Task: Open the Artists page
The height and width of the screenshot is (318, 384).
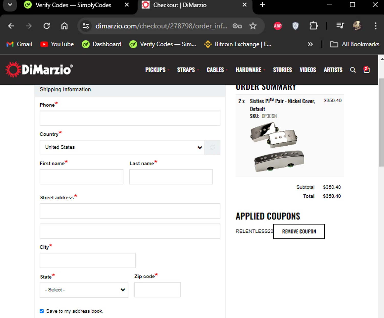Action: click(x=333, y=70)
